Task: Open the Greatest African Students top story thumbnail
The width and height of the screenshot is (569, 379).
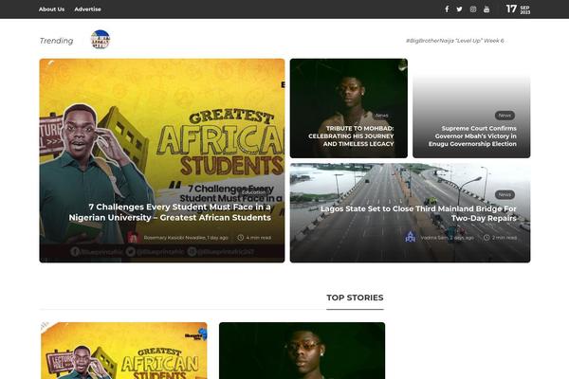Action: pos(123,351)
